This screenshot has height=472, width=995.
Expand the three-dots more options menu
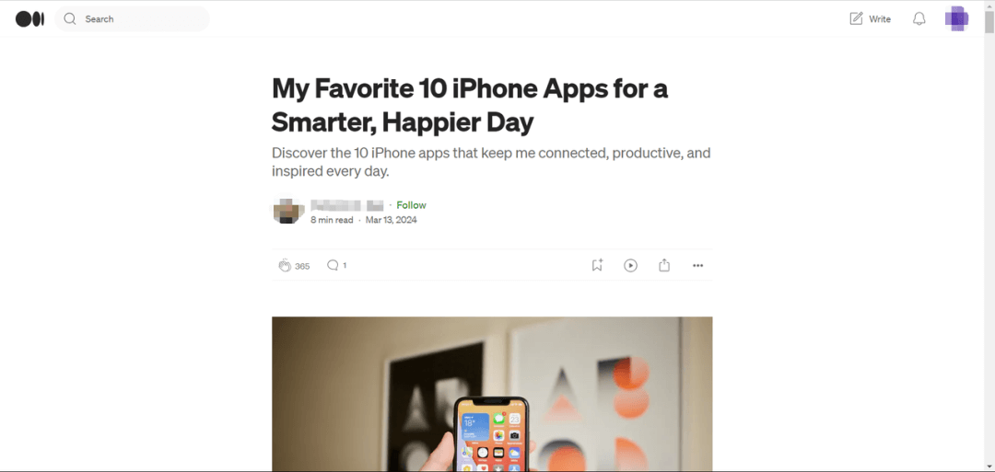(x=698, y=266)
